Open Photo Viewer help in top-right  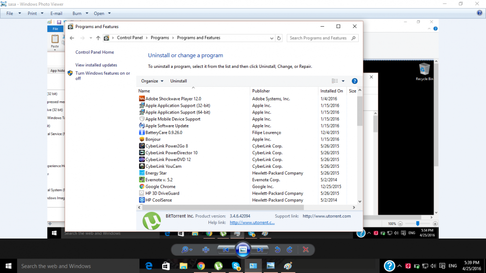point(479,13)
